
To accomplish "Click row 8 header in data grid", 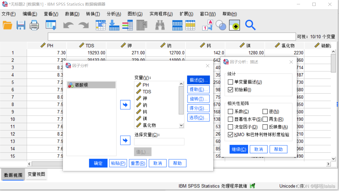I will coord(13,104).
